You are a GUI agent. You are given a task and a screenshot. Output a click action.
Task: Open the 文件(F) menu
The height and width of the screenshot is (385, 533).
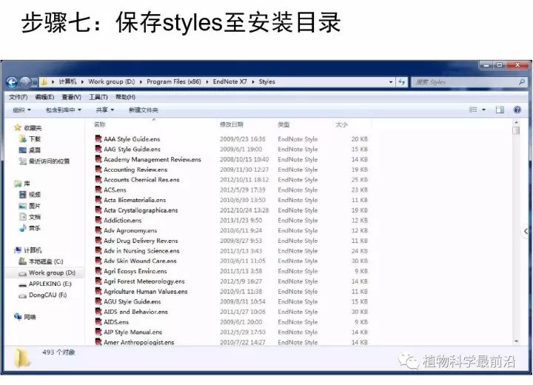point(18,97)
